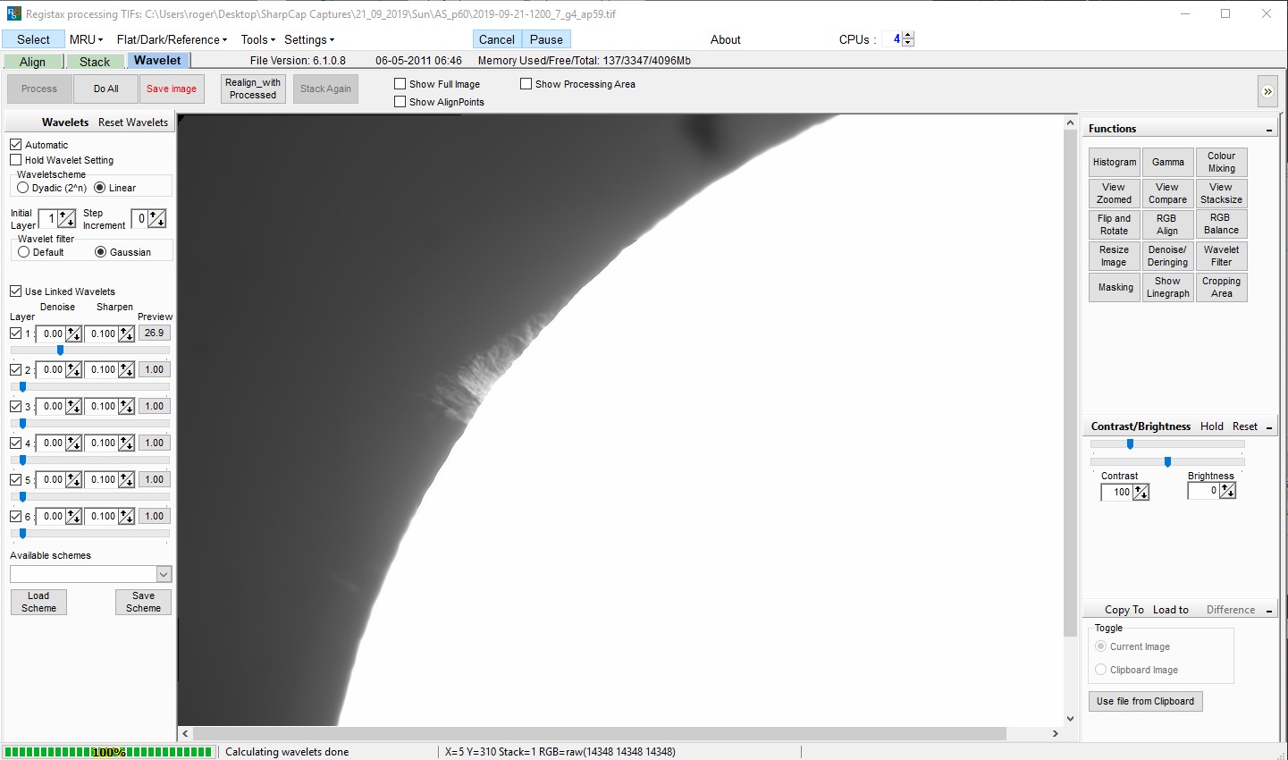Screen dimensions: 1288x760
Task: Toggle Hold Wavelet Setting checkbox
Action: point(16,160)
